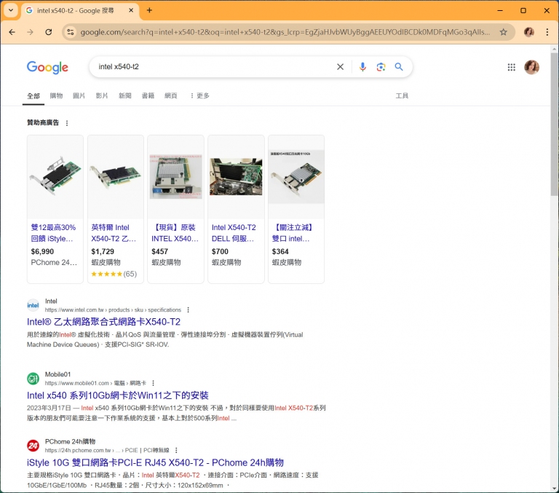
Task: Open the $1,729 network card thumbnail
Action: coord(116,176)
